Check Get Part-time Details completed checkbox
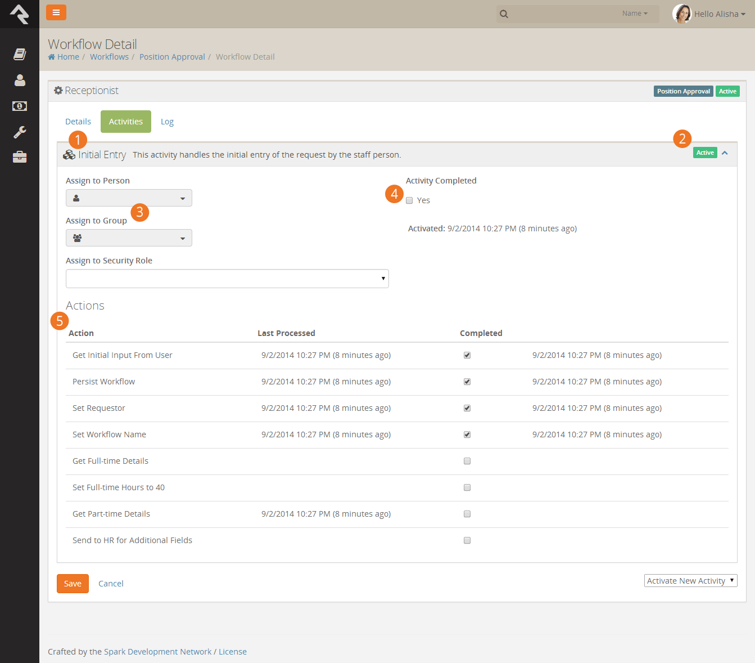 click(x=467, y=514)
